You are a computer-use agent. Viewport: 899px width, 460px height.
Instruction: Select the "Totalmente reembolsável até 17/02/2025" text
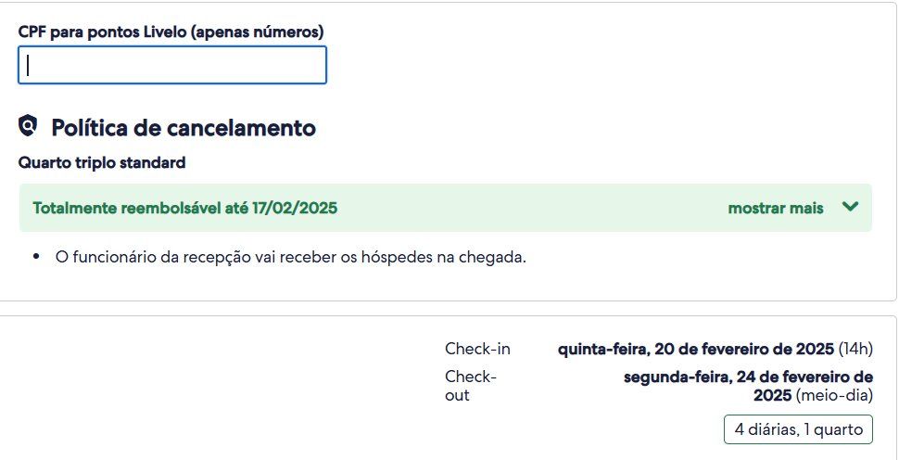[185, 208]
